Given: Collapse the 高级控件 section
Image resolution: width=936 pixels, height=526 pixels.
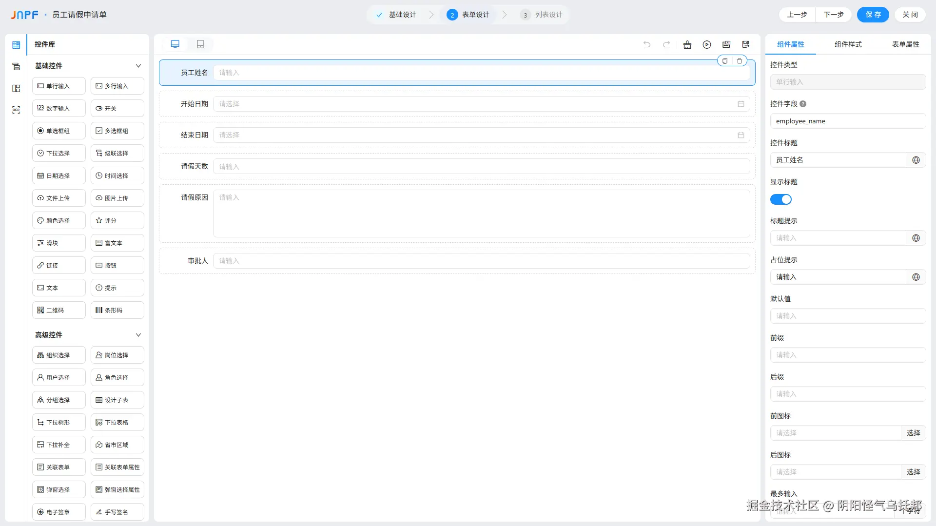Looking at the screenshot, I should [x=138, y=335].
